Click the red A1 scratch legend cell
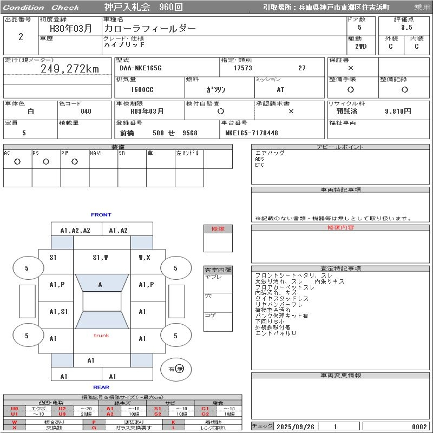The height and width of the screenshot is (433, 433). click(x=110, y=409)
